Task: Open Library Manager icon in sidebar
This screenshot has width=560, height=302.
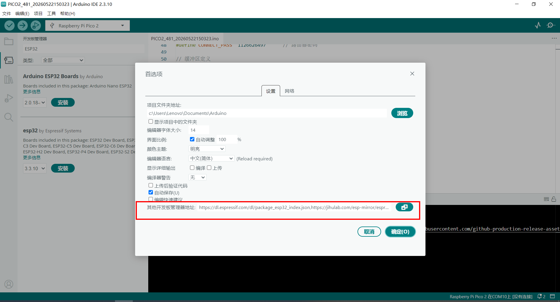Action: pos(9,79)
